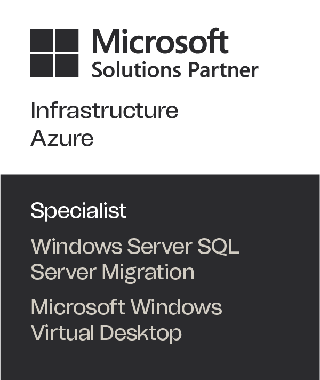This screenshot has height=380, width=320.
Task: Click the Server Migration line
Action: coord(112,272)
